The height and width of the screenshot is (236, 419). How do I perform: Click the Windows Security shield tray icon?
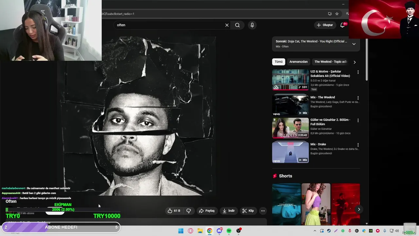(x=364, y=231)
